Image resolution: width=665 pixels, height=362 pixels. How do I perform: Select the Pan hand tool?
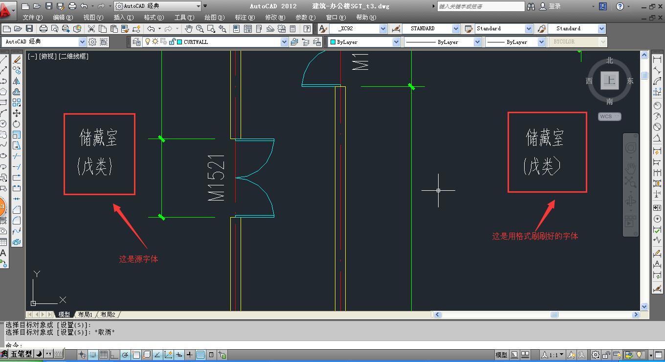pyautogui.click(x=189, y=29)
